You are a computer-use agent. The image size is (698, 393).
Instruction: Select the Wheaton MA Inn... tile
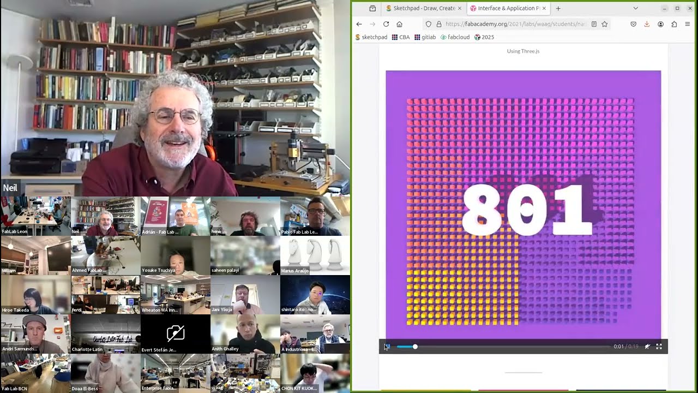point(175,295)
